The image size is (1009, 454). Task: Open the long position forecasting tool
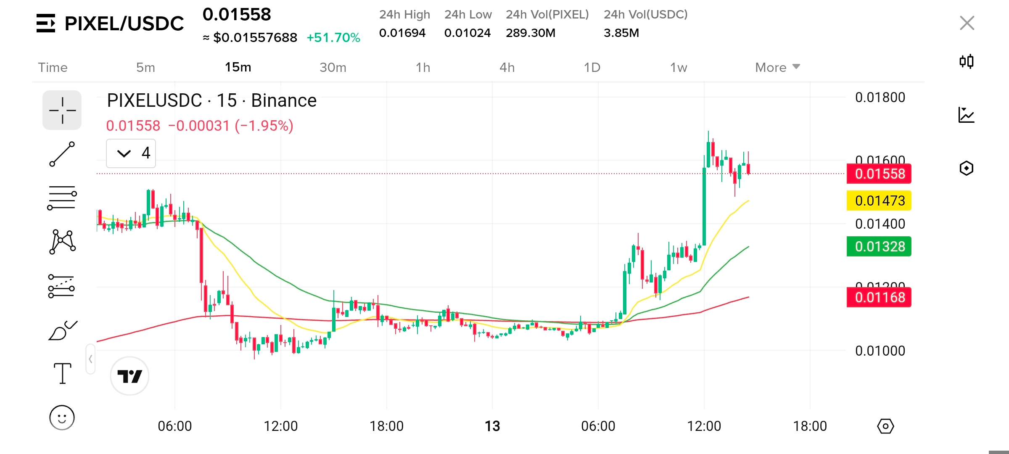click(x=62, y=286)
